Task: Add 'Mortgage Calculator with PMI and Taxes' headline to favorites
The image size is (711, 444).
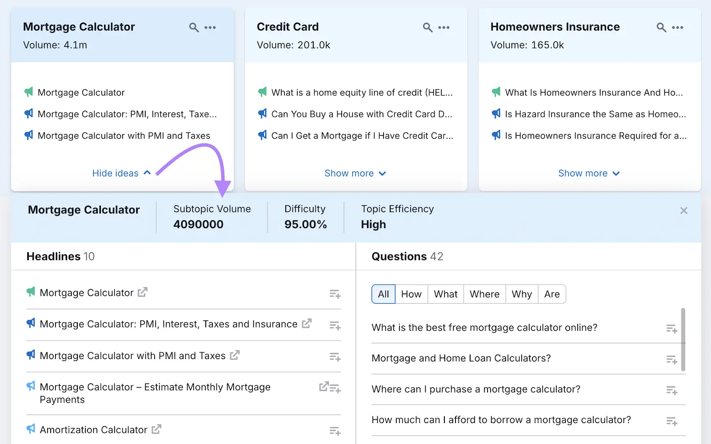Action: tap(335, 357)
